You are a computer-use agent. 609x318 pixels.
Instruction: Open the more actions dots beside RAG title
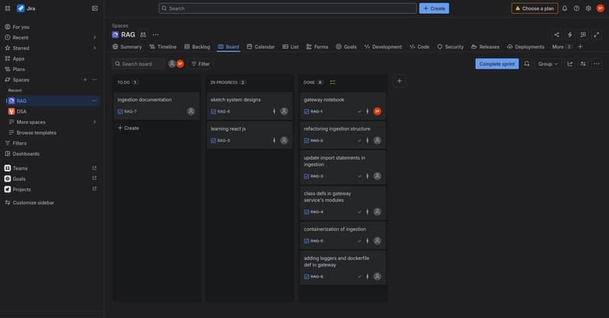point(155,34)
